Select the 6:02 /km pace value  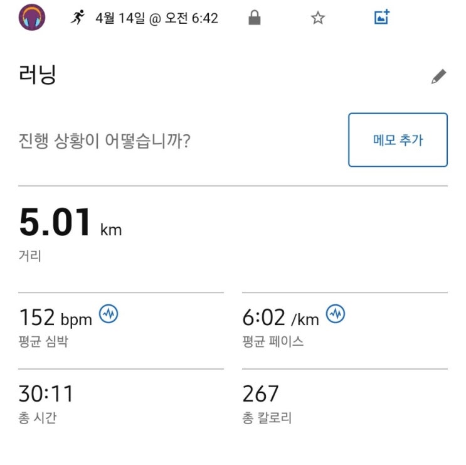pyautogui.click(x=280, y=318)
